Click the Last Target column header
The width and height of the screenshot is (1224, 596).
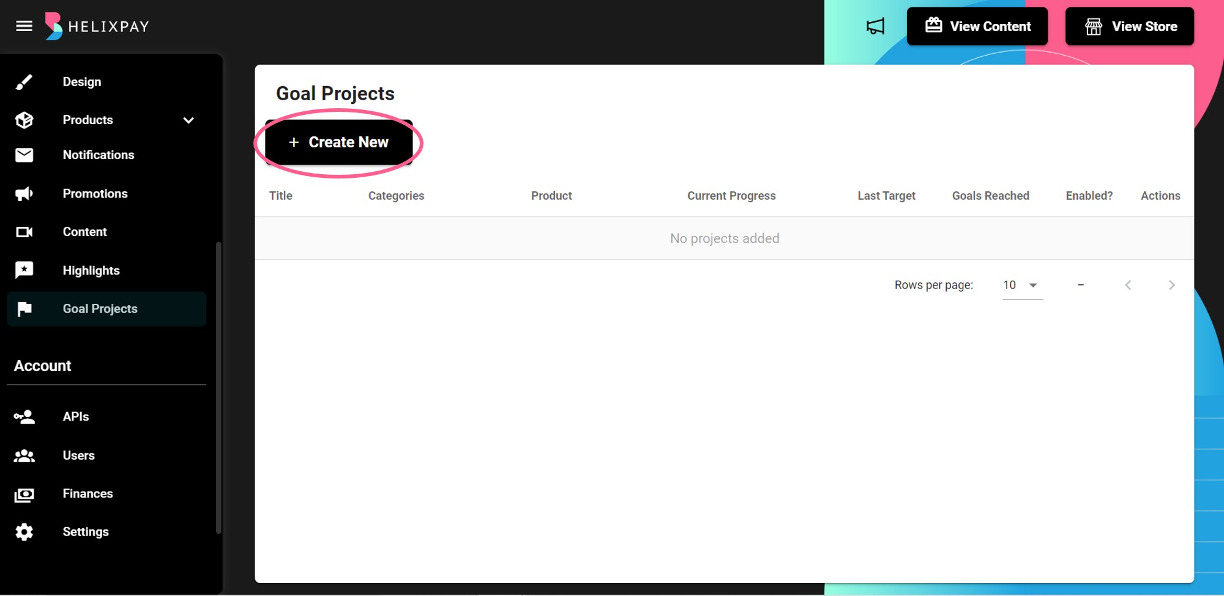886,196
